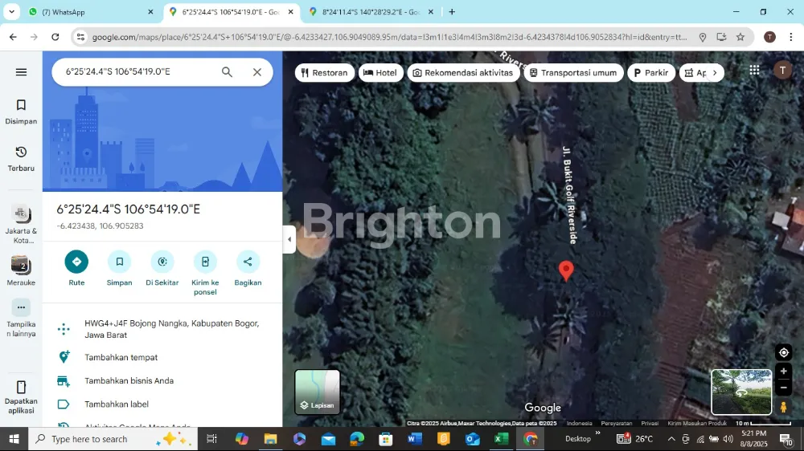Image resolution: width=804 pixels, height=451 pixels.
Task: Expand more category chips arrow
Action: tap(715, 73)
